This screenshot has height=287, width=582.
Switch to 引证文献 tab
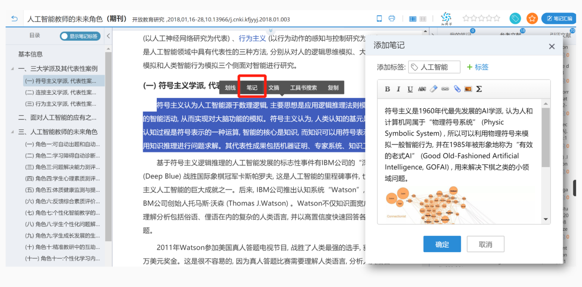(561, 35)
